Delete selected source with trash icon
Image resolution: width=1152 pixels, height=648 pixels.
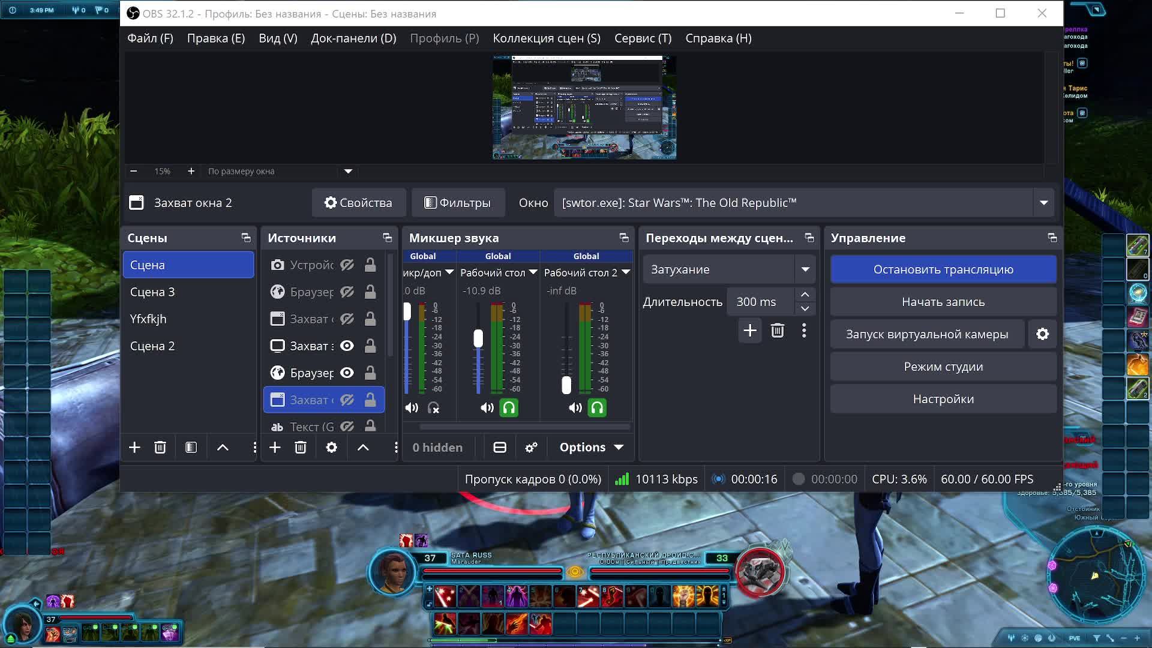pos(301,448)
